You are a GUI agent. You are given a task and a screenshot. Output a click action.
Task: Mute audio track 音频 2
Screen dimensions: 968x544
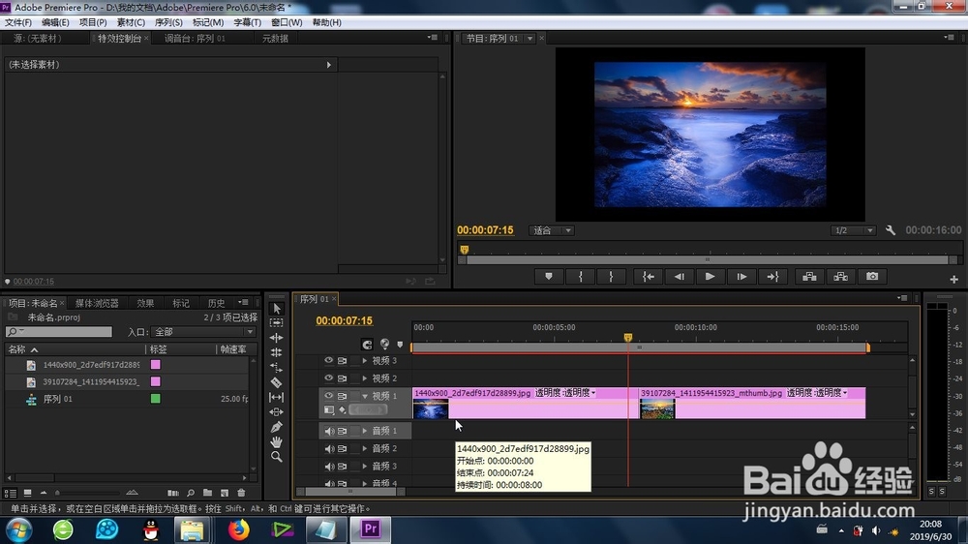(329, 449)
